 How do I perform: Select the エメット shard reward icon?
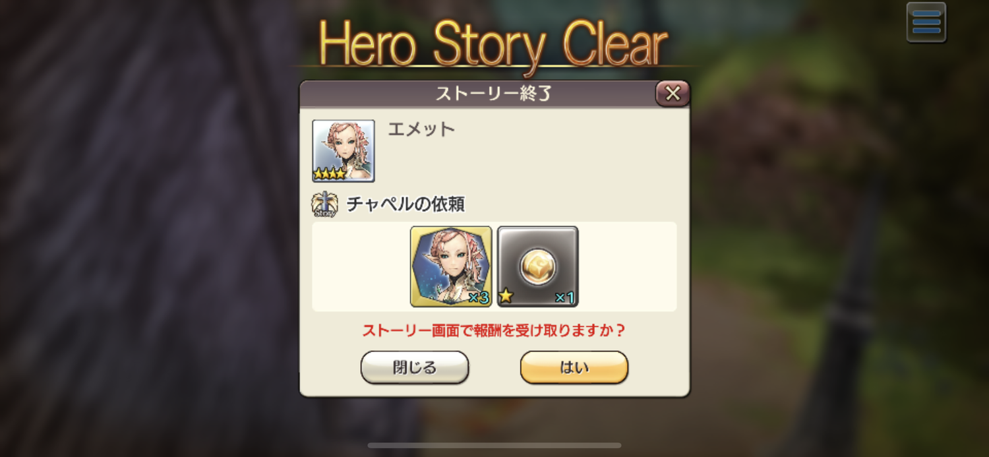pyautogui.click(x=451, y=266)
